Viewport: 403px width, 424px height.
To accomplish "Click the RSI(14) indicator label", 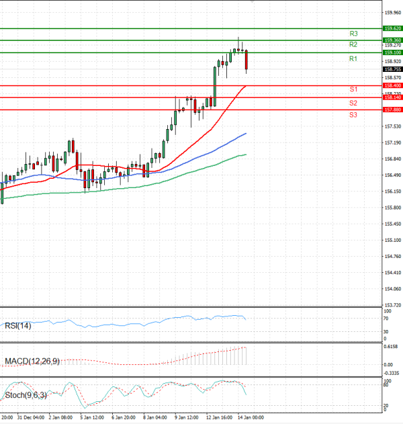I will [18, 325].
